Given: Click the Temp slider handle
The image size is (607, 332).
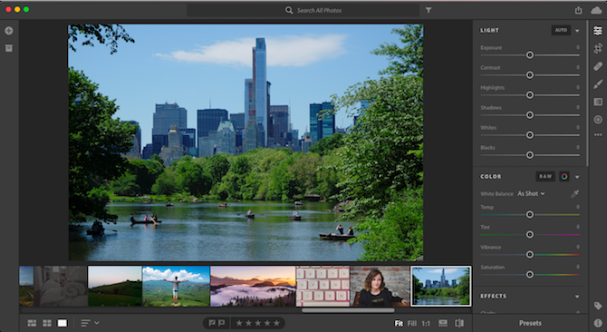Looking at the screenshot, I should (x=530, y=214).
